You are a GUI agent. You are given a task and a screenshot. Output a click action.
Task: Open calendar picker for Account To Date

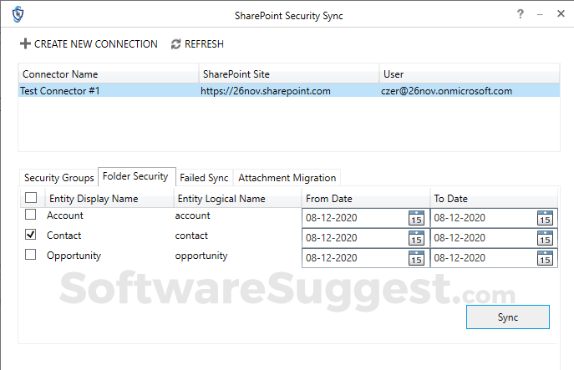[x=545, y=218]
